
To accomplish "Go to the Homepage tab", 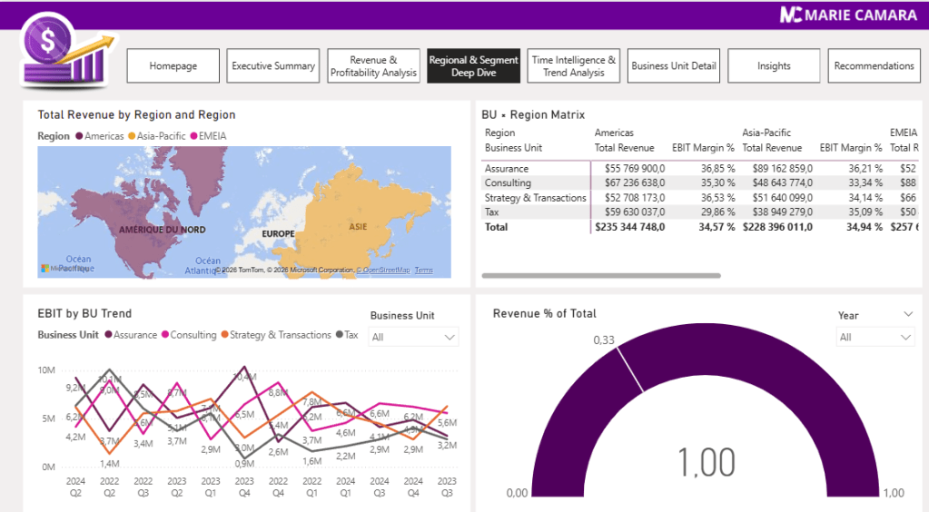I will coord(173,66).
